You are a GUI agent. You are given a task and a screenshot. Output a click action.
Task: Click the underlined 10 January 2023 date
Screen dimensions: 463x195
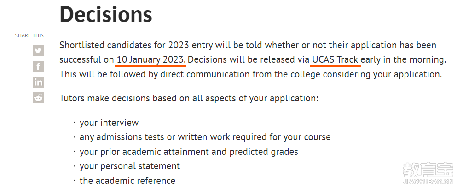click(x=151, y=60)
